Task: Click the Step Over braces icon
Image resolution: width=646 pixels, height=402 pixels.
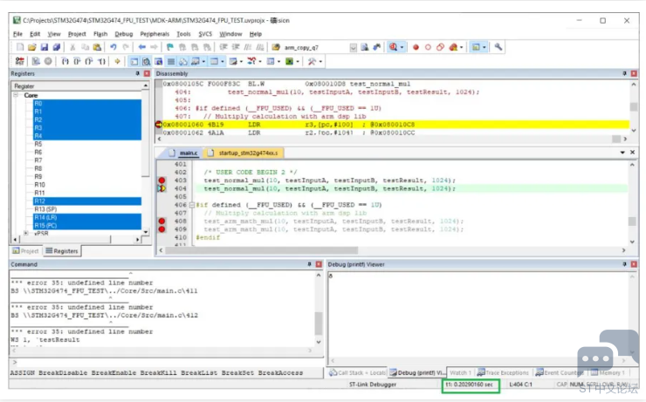Action: point(77,61)
